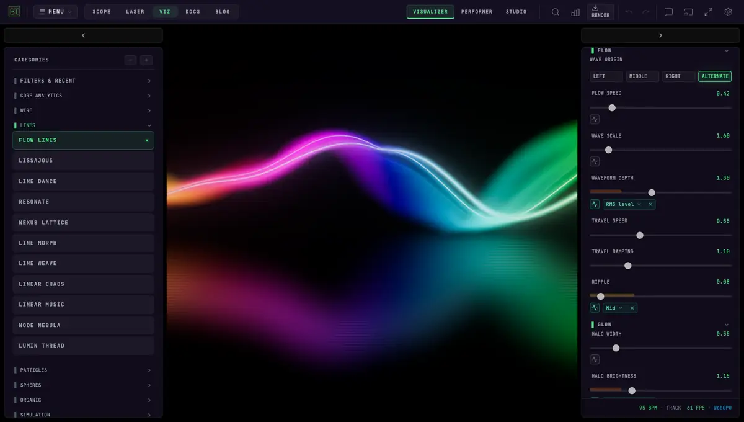Collapse right panel with the right arrow
This screenshot has width=744, height=422.
[x=660, y=35]
